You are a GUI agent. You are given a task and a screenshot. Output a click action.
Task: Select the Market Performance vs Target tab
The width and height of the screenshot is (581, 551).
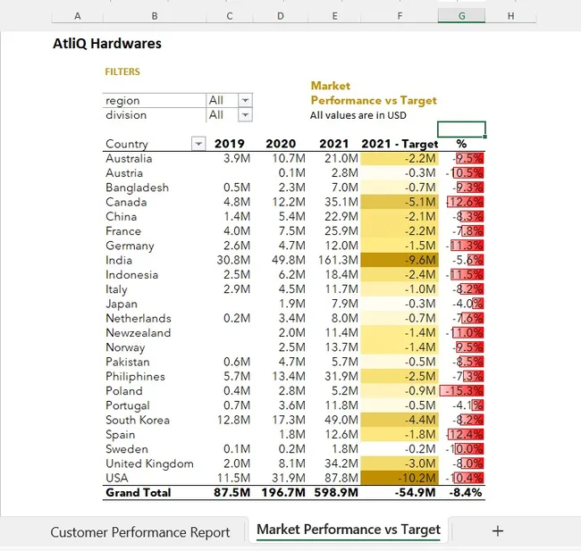pyautogui.click(x=348, y=530)
